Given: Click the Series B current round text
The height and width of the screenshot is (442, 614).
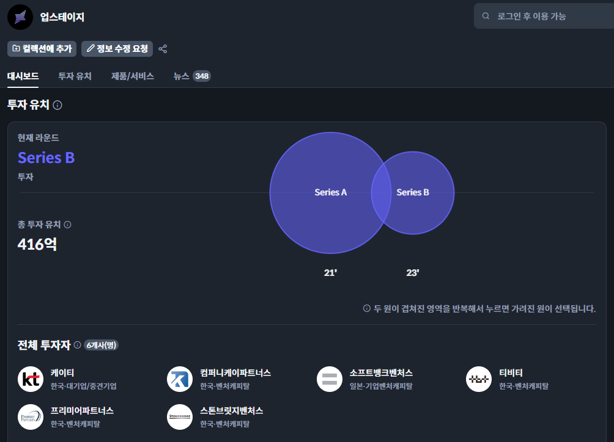Looking at the screenshot, I should (46, 158).
